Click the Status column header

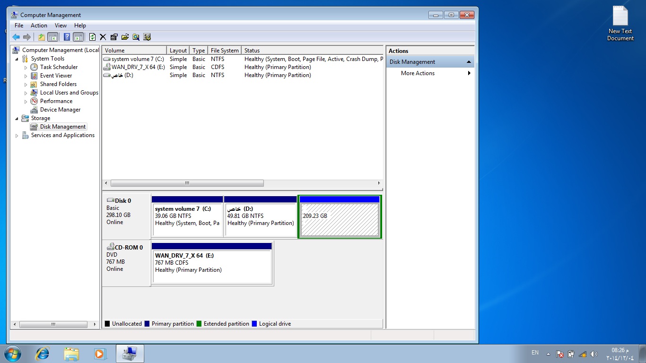point(312,51)
